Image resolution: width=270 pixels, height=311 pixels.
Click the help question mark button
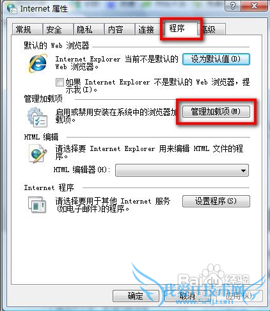(233, 6)
